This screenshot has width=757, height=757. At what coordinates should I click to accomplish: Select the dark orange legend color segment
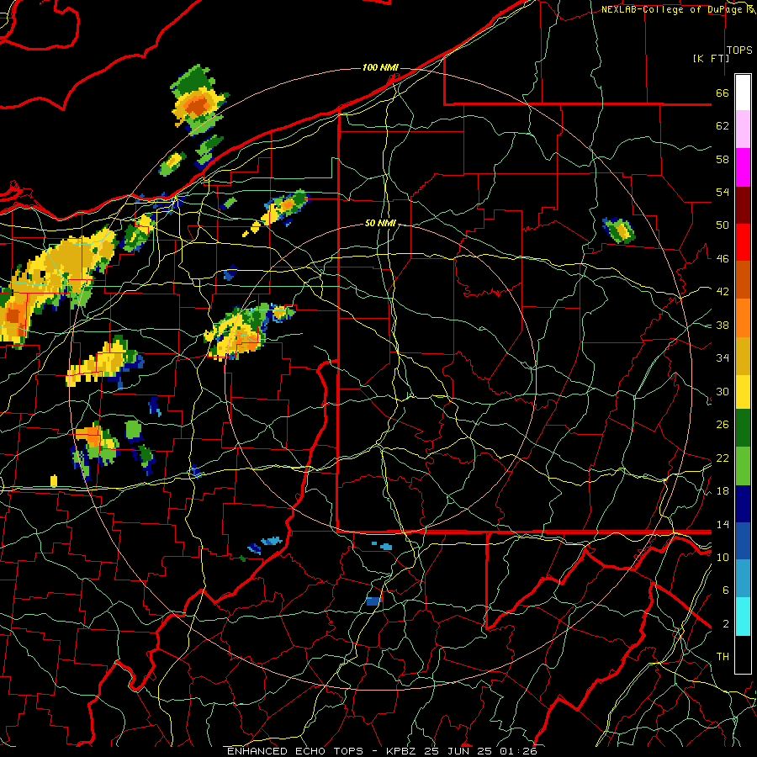[743, 279]
